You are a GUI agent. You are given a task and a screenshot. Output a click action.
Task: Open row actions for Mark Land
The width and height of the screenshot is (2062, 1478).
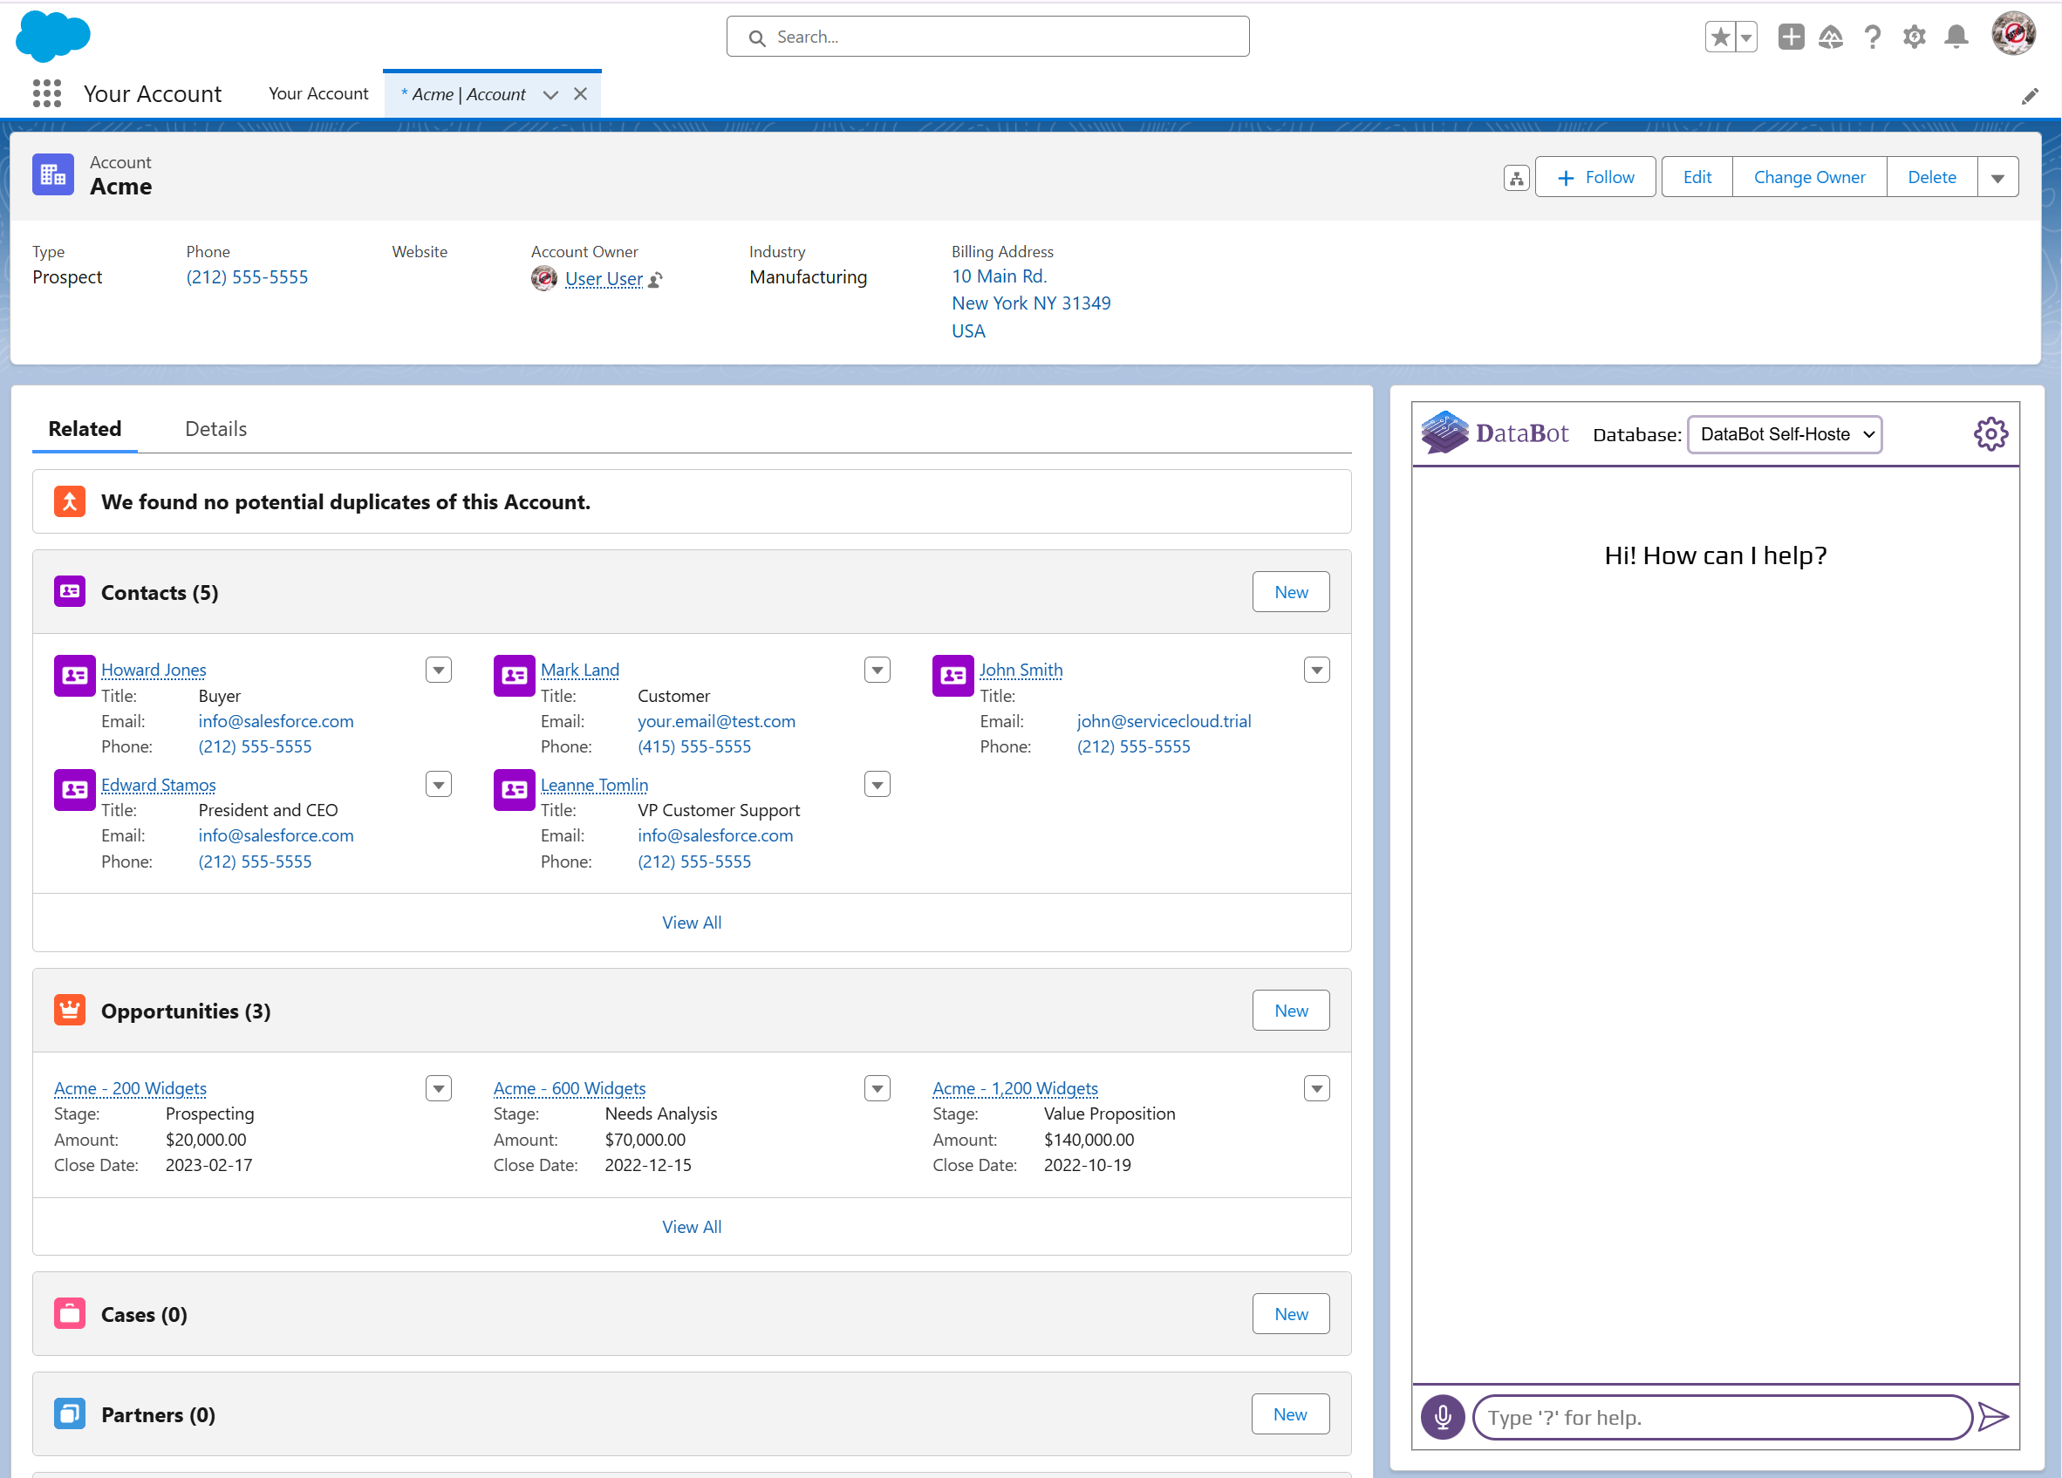click(877, 670)
